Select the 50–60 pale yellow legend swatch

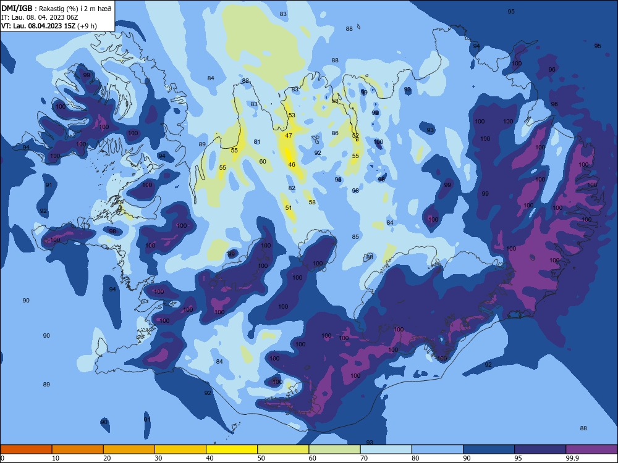[283, 449]
